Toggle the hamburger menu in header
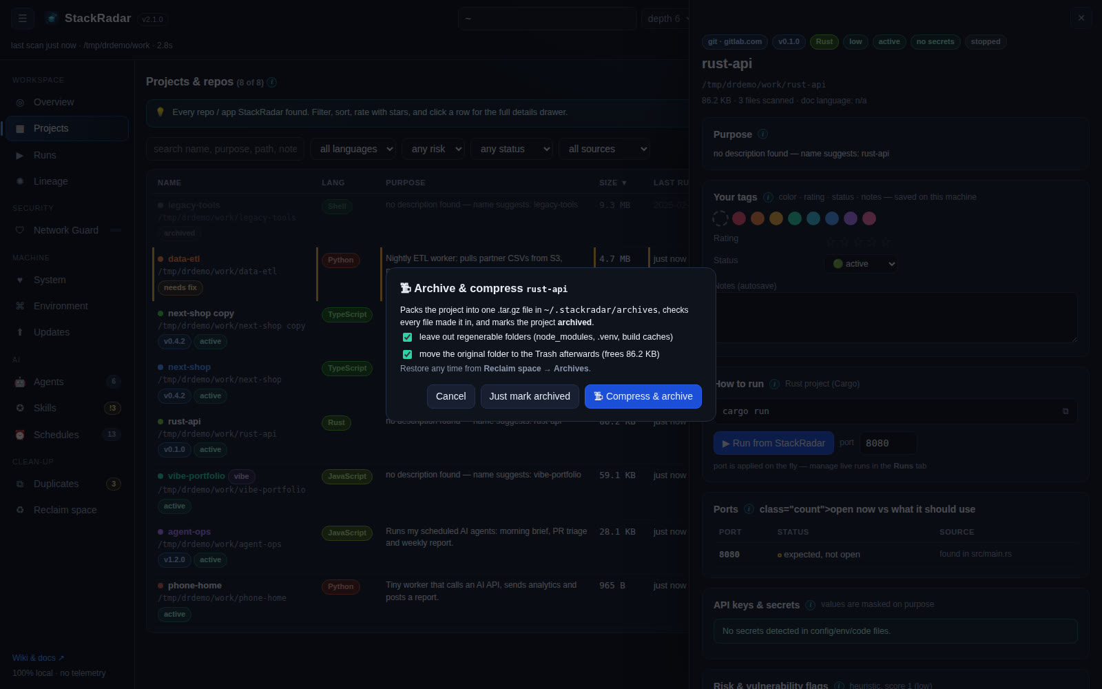 [23, 19]
